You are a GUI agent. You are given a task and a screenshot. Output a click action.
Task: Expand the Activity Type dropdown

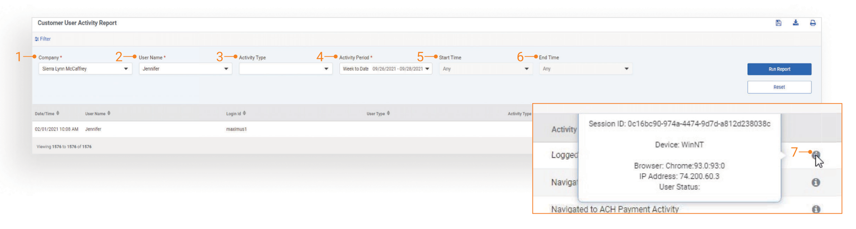285,69
